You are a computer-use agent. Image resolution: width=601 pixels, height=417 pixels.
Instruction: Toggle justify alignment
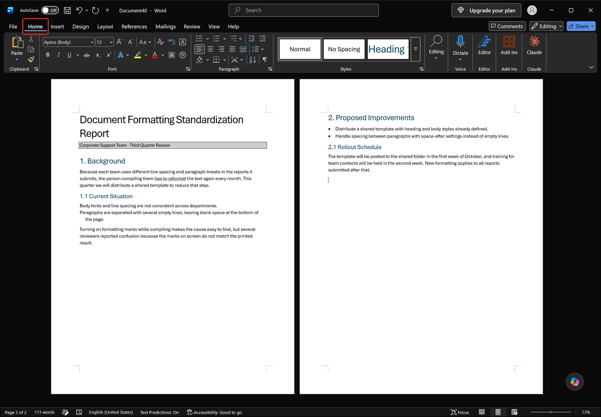pos(232,49)
